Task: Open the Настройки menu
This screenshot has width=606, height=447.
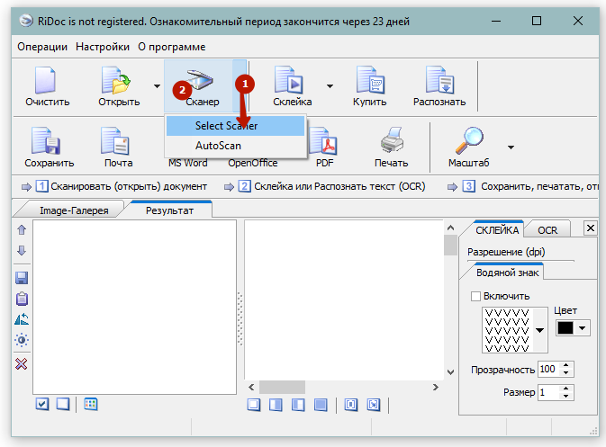Action: (102, 46)
